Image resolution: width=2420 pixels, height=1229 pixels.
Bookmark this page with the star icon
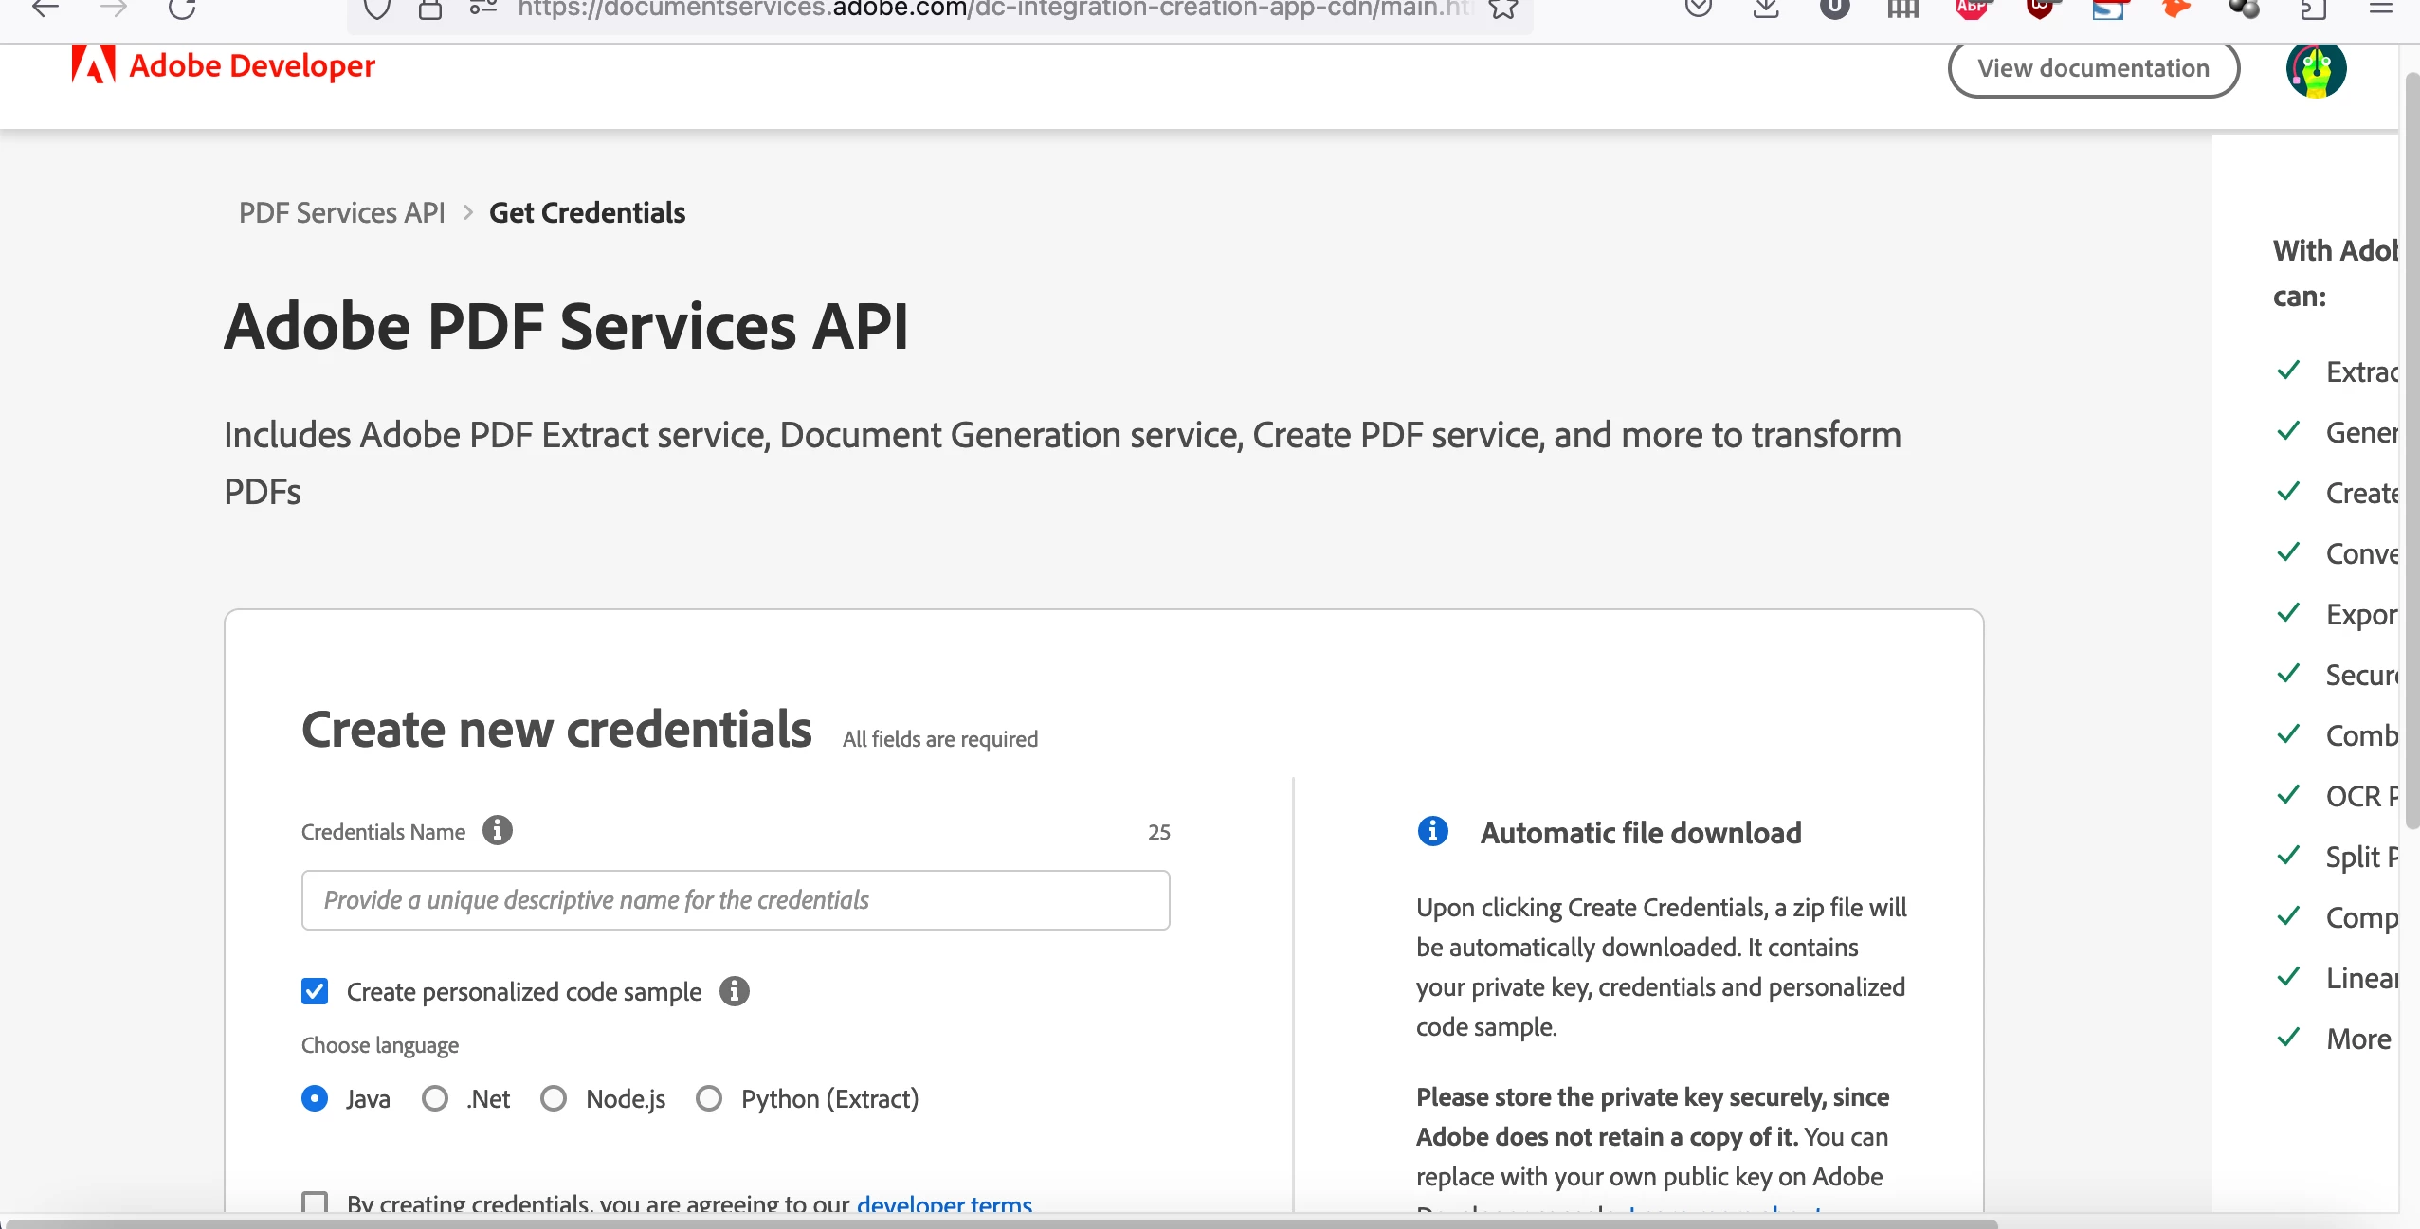(1503, 9)
